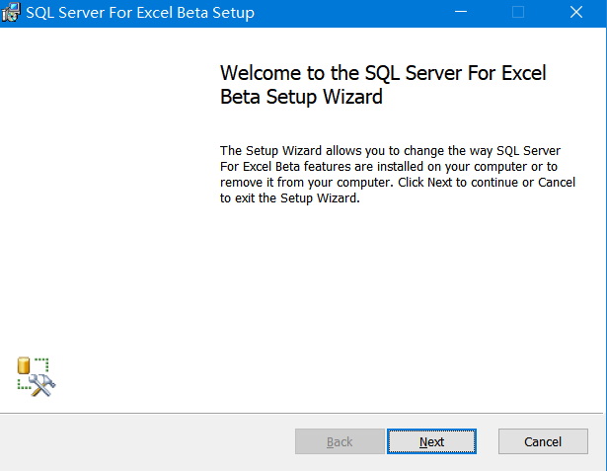Cancel the Setup Wizard

pyautogui.click(x=543, y=441)
